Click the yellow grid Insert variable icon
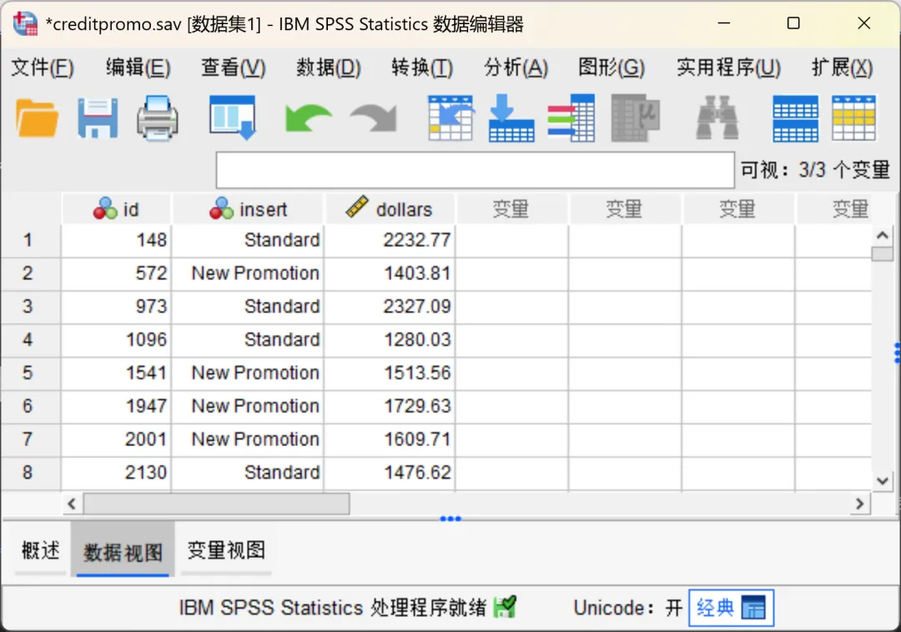Screen dimensions: 901x632 click(854, 118)
